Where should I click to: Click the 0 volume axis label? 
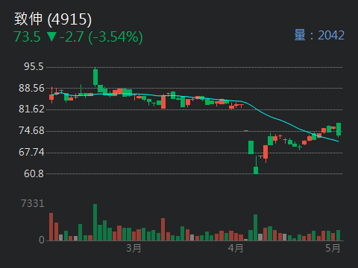coord(42,240)
